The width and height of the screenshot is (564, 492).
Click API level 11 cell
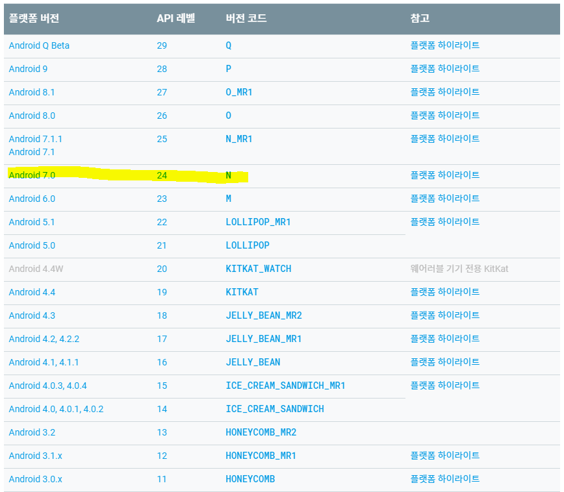(162, 479)
